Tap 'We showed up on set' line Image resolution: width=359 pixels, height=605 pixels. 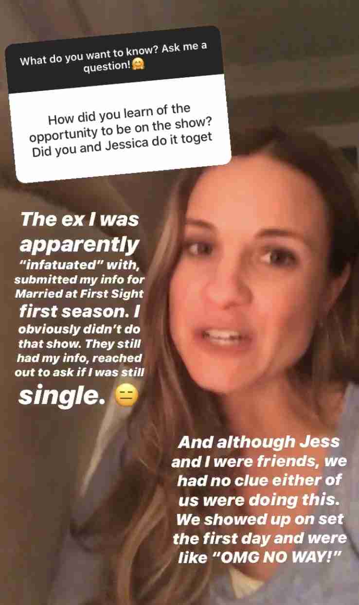(x=260, y=519)
